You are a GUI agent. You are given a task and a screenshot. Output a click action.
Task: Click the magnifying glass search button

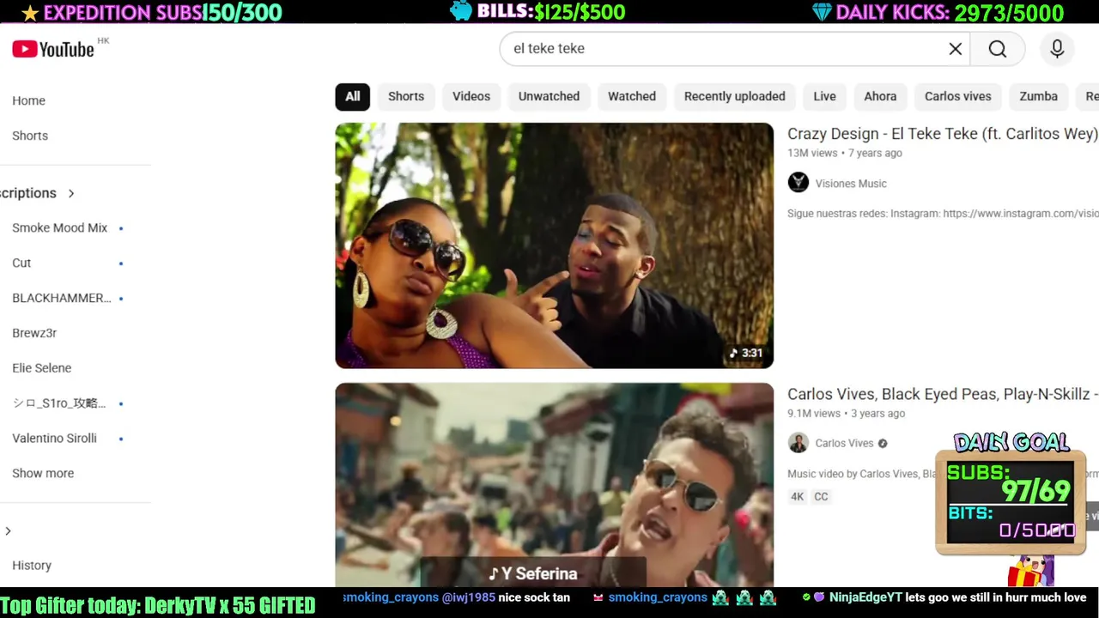(998, 49)
